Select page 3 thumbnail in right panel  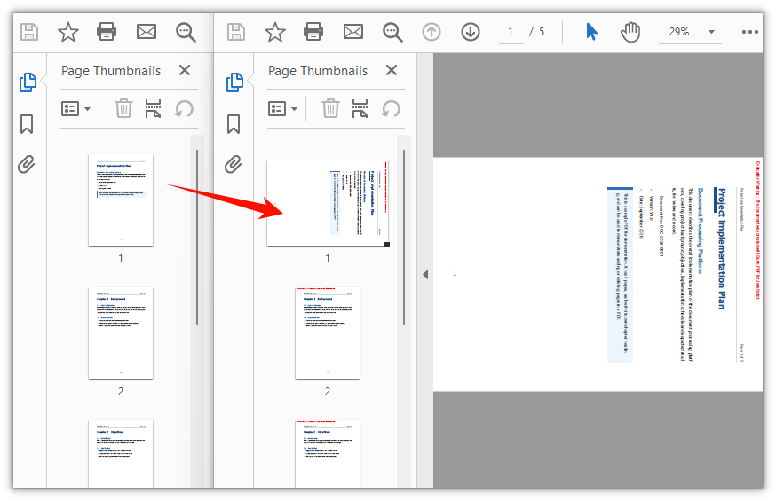coord(328,454)
